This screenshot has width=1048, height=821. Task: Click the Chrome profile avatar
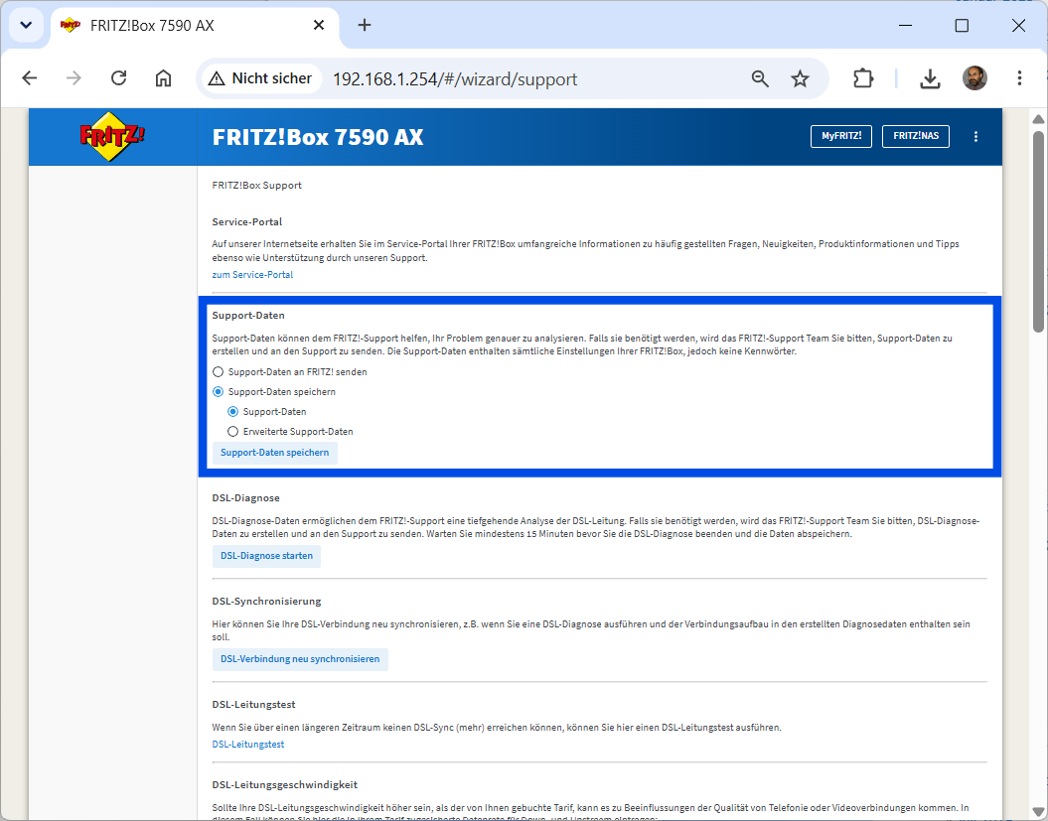[x=974, y=78]
